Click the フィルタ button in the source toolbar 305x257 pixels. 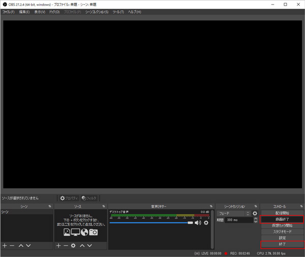point(89,198)
